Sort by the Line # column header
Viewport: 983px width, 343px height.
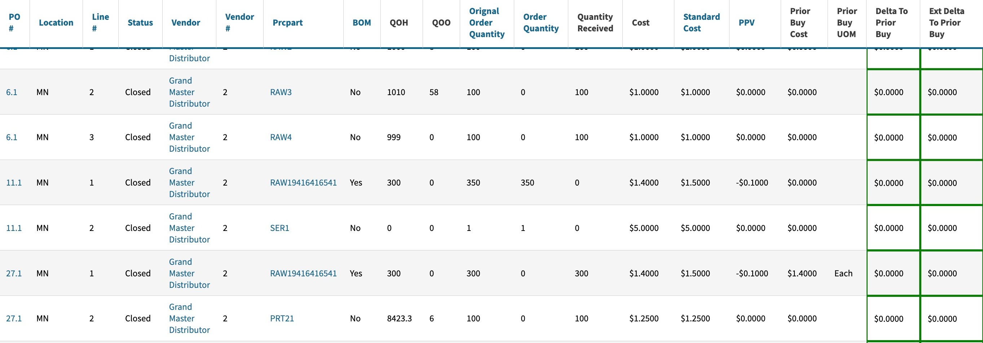[100, 22]
